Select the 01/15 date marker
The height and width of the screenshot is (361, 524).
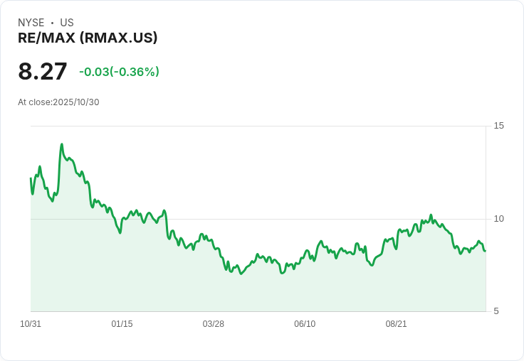pyautogui.click(x=122, y=324)
